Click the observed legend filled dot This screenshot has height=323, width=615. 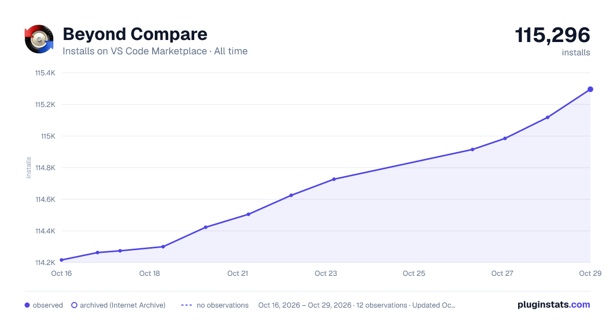tap(27, 305)
